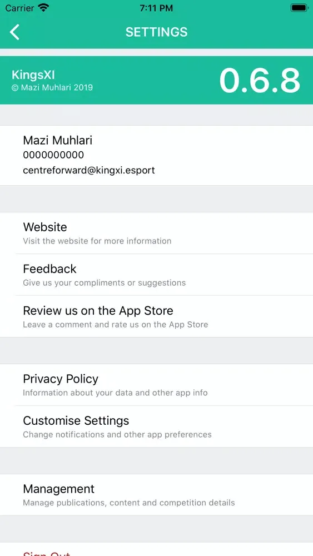Open the Website row

(156, 233)
